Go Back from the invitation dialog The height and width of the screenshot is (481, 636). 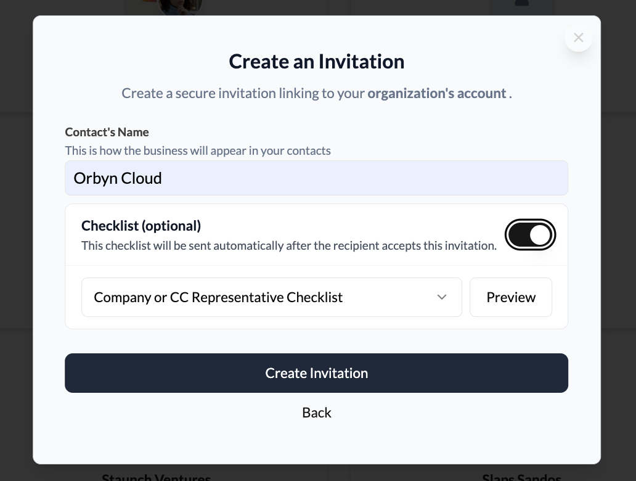tap(316, 412)
